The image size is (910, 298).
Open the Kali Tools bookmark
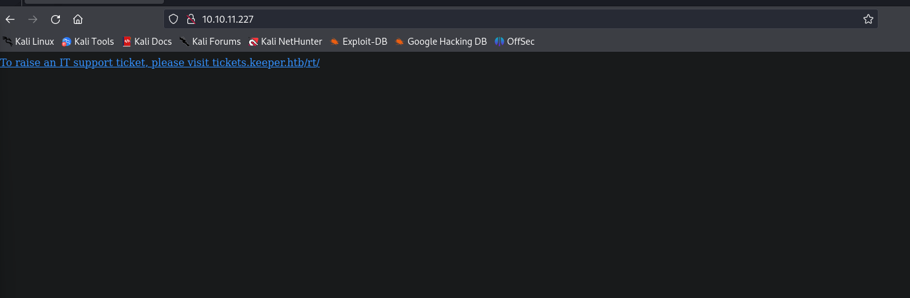click(88, 42)
